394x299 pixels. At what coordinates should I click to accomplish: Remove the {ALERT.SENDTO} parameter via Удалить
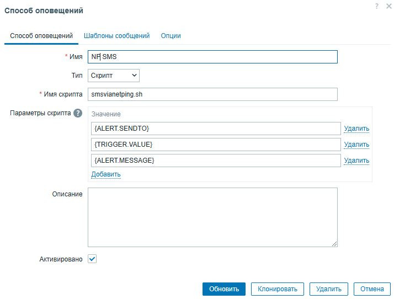click(x=356, y=129)
